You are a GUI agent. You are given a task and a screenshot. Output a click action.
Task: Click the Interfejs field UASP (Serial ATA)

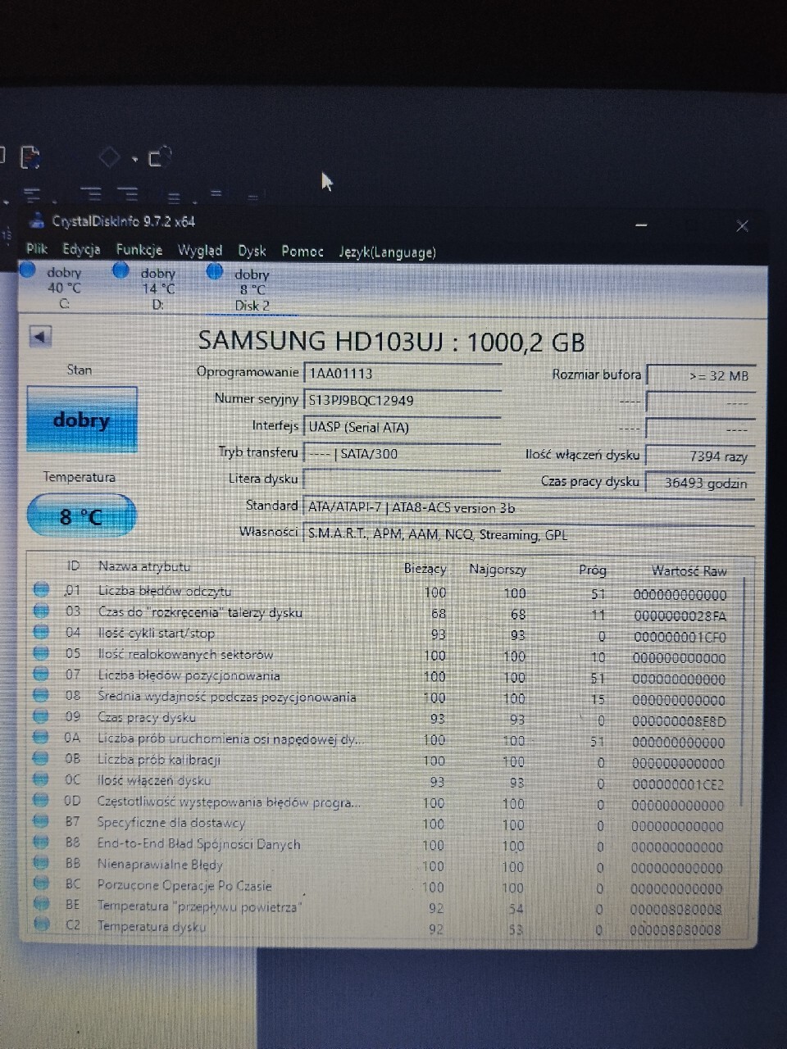pyautogui.click(x=402, y=427)
